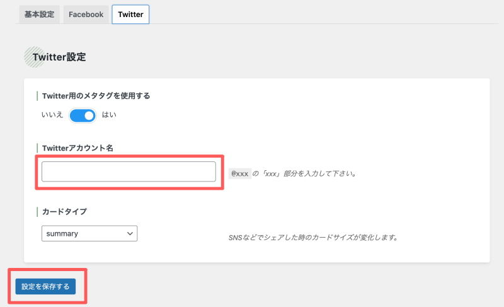
Task: Click the Twitter用のメタタグを使用する label
Action: [96, 96]
